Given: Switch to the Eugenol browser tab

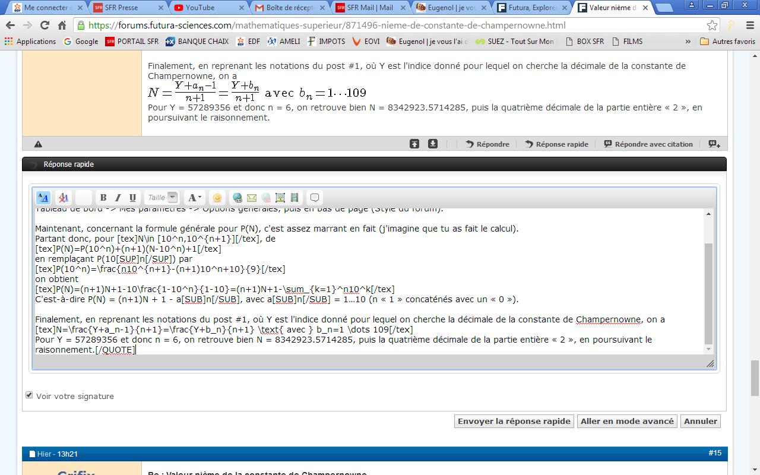Looking at the screenshot, I should (x=451, y=8).
